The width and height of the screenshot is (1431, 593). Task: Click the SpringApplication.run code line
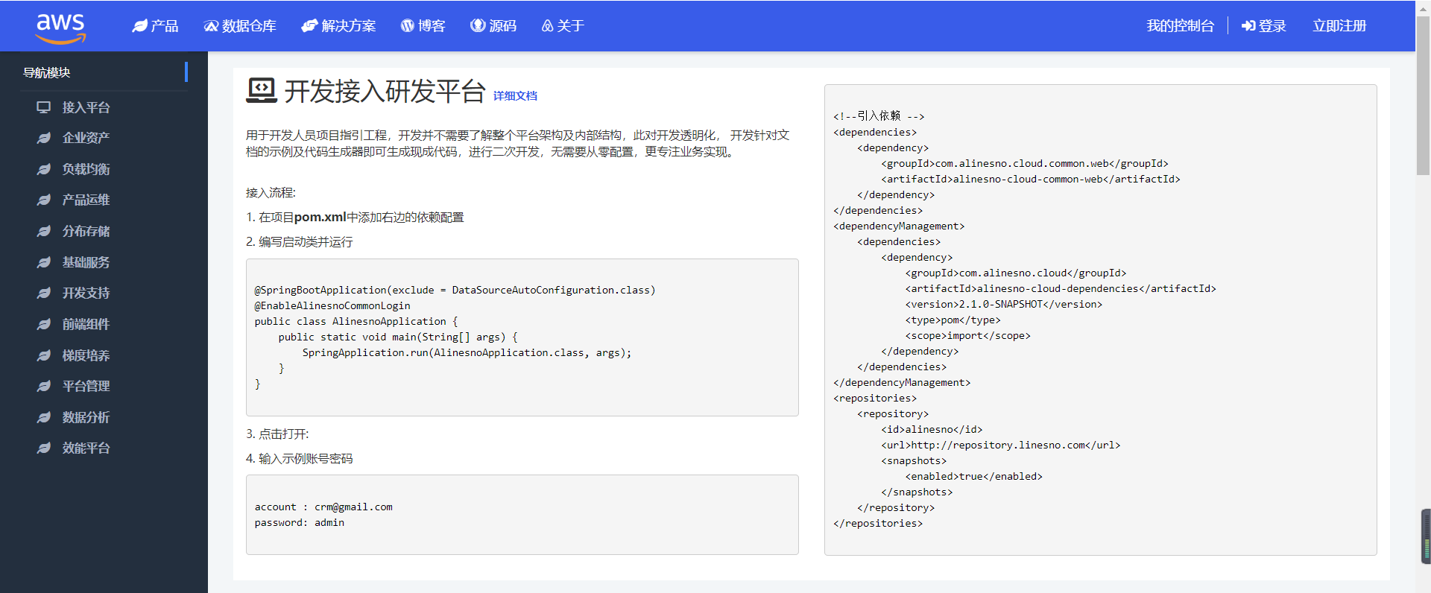coord(467,352)
